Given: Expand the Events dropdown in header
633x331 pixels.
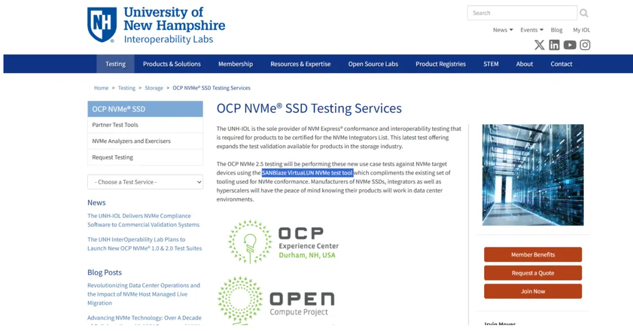Looking at the screenshot, I should (x=532, y=30).
